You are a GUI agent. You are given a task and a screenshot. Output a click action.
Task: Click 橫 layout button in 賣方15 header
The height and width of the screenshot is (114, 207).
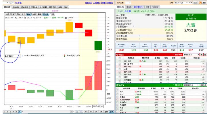point(202,85)
